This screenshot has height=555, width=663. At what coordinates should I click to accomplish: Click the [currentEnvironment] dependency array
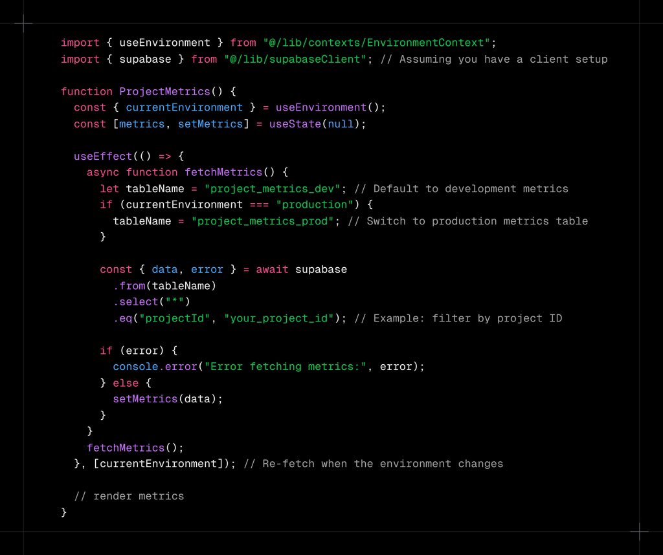coord(158,464)
